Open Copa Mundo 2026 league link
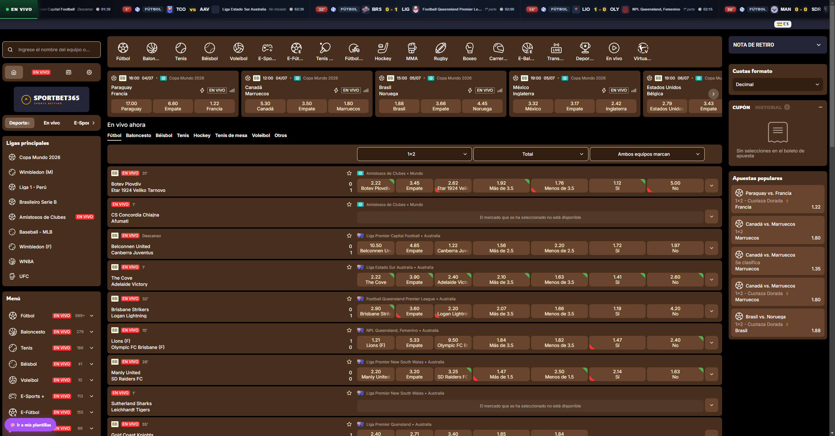835x436 pixels. (x=40, y=157)
